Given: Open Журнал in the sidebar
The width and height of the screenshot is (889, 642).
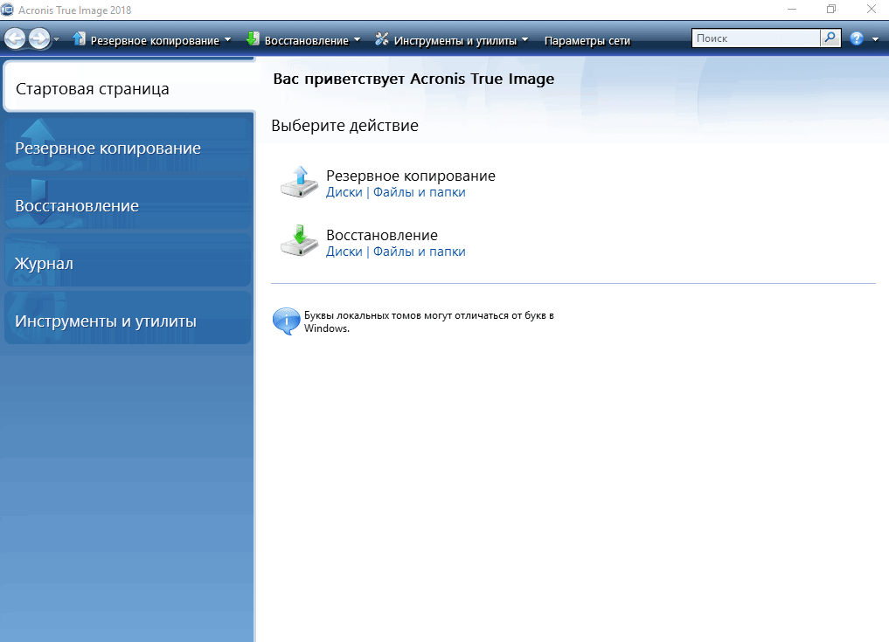Looking at the screenshot, I should [x=128, y=262].
